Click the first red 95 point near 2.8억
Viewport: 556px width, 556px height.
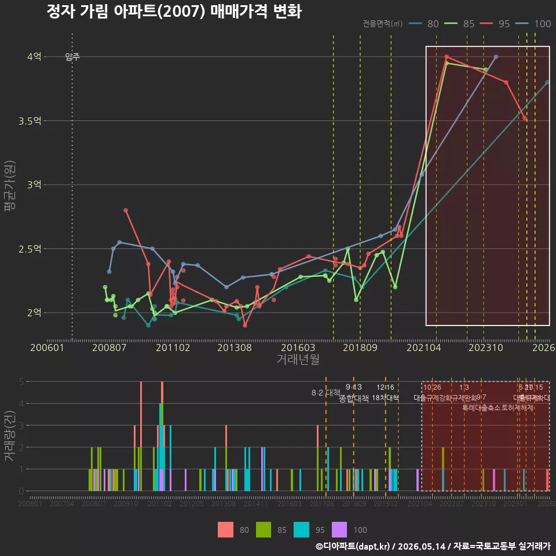click(126, 211)
